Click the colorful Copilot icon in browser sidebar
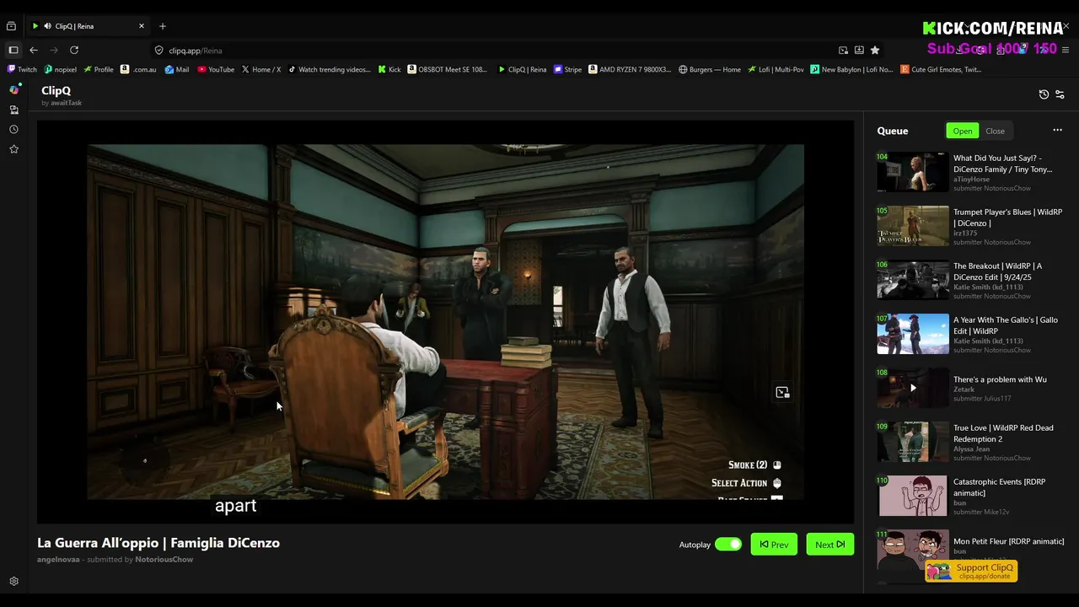 (13, 89)
